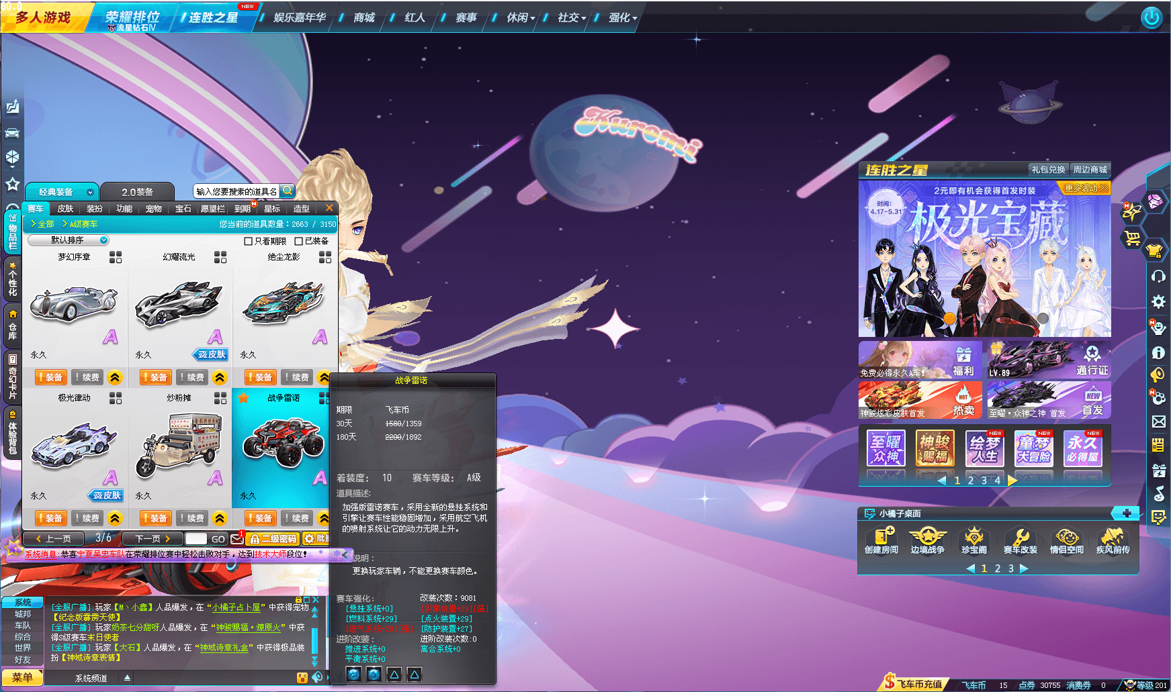Viewport: 1171px width, 692px height.
Task: Go to page 3 of 连胜之星 events
Action: 984,481
